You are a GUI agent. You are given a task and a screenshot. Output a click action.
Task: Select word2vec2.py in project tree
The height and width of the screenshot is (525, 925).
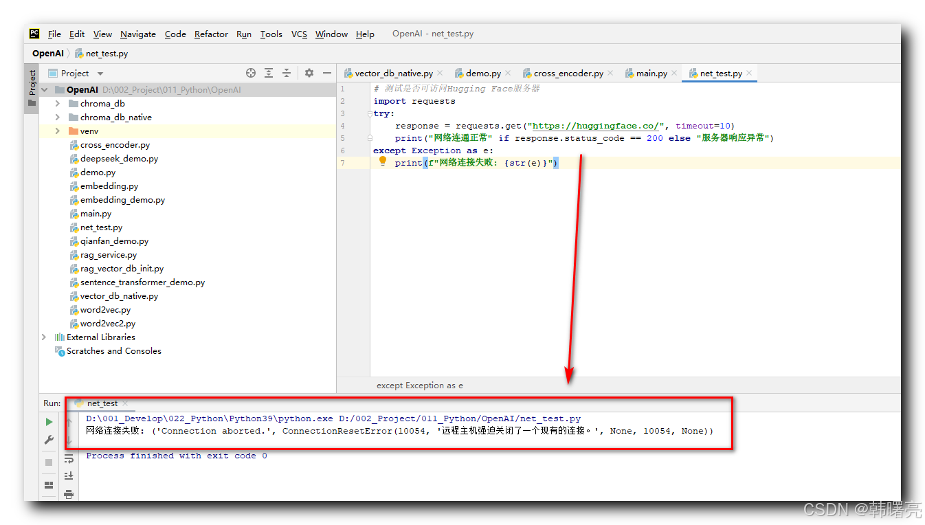(x=108, y=324)
